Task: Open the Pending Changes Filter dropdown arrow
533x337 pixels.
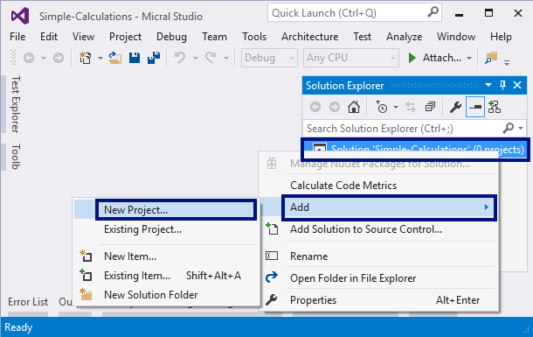Action: (396, 107)
